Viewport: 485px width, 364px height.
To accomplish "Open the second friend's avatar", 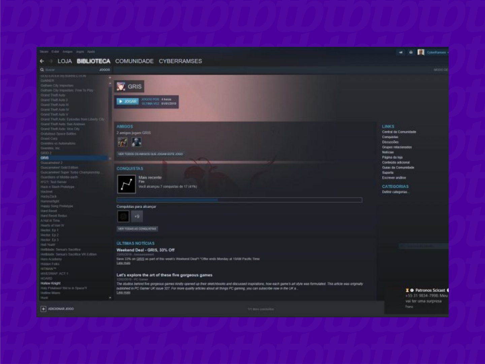I will 136,142.
